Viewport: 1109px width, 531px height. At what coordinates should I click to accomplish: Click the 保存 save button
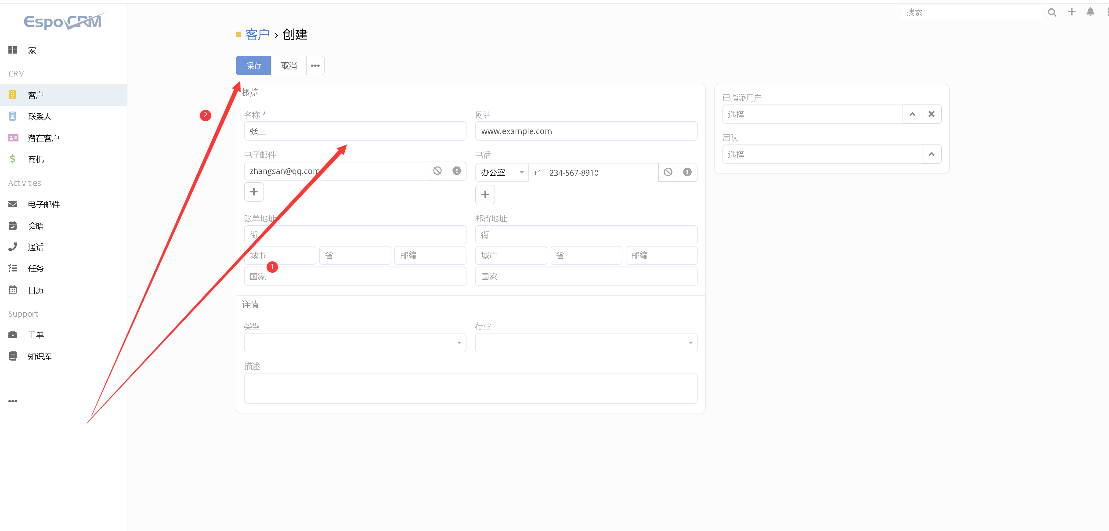coord(253,65)
